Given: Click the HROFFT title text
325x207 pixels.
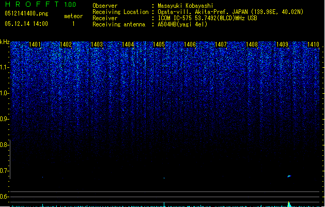Looking at the screenshot, I should point(32,4).
